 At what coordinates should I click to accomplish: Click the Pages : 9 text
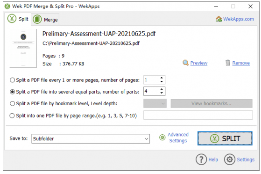click(x=53, y=56)
